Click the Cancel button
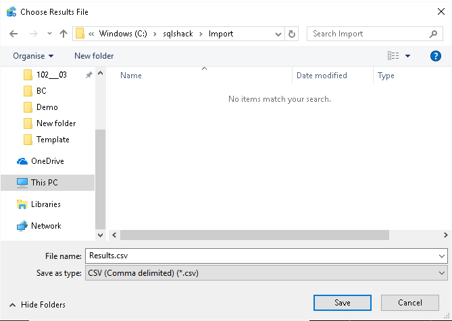Viewport: 452px width, 321px height. 410,303
